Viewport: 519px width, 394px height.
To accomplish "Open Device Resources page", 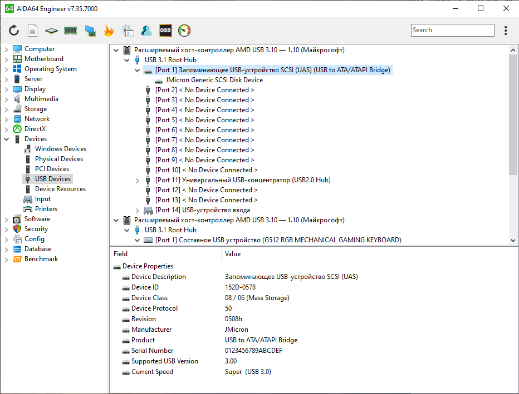I will 60,189.
